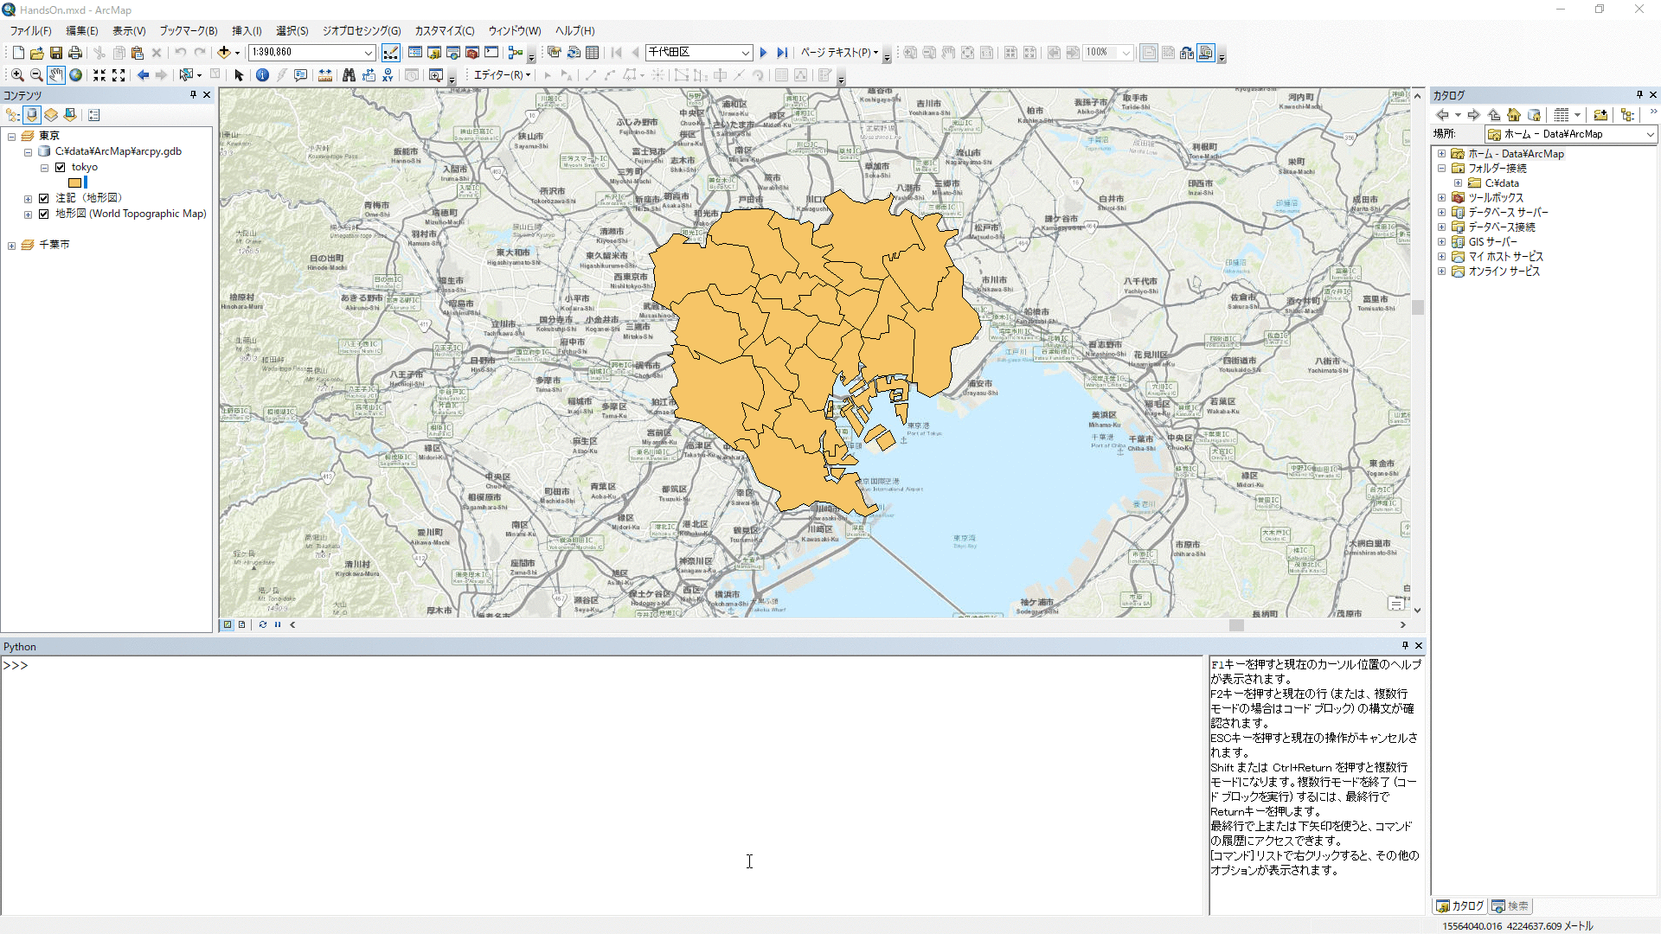Open the map scale dropdown
Image resolution: width=1661 pixels, height=934 pixels.
pos(368,53)
